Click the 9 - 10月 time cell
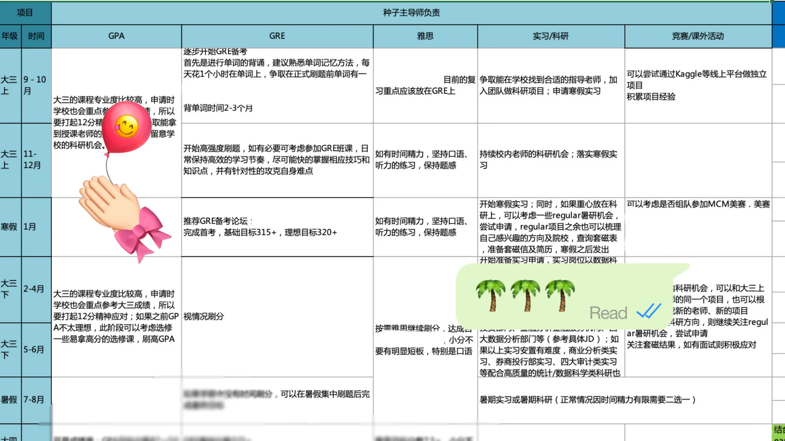The height and width of the screenshot is (441, 785). (36, 85)
